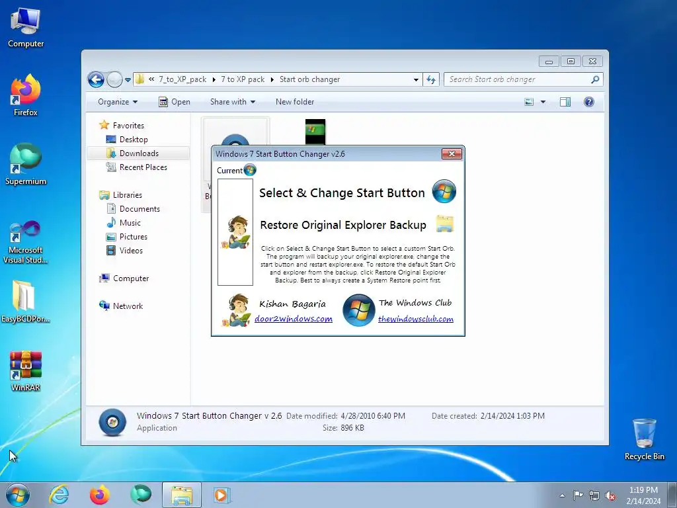Click network tray icon
Image resolution: width=677 pixels, height=508 pixels.
click(594, 495)
